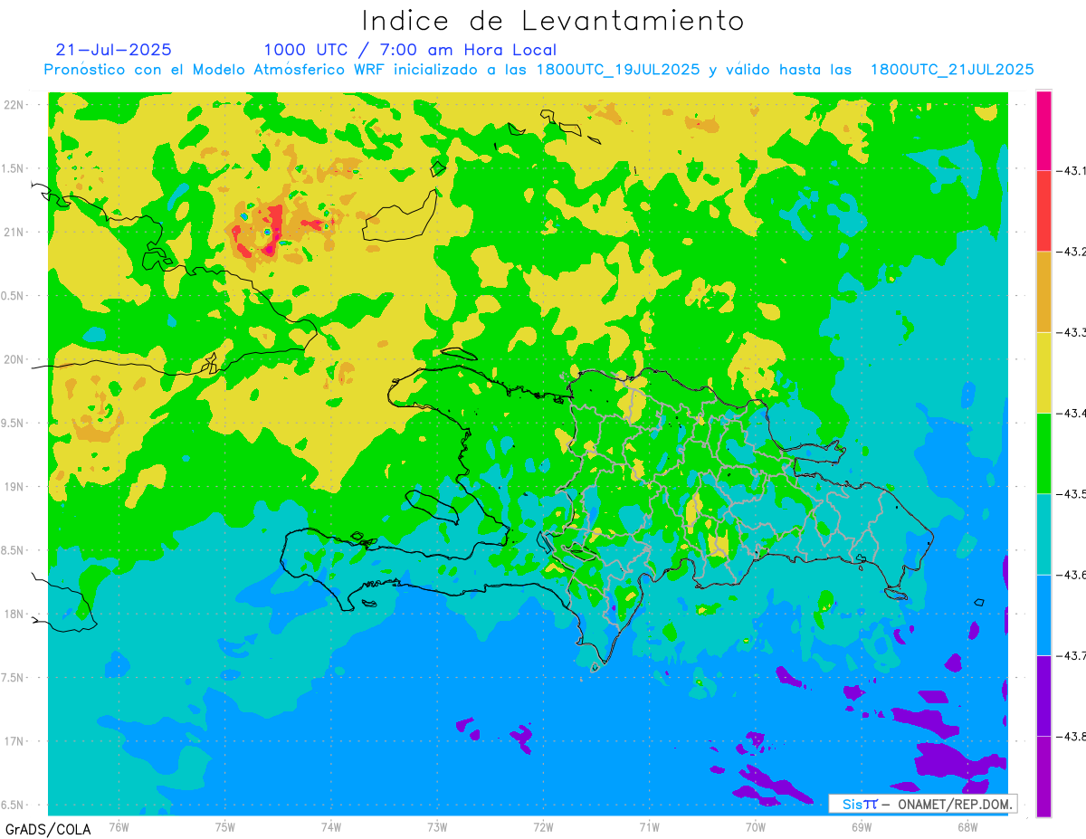Click the longitude label "76W"
Screen dimensions: 1086x839
(x=119, y=826)
